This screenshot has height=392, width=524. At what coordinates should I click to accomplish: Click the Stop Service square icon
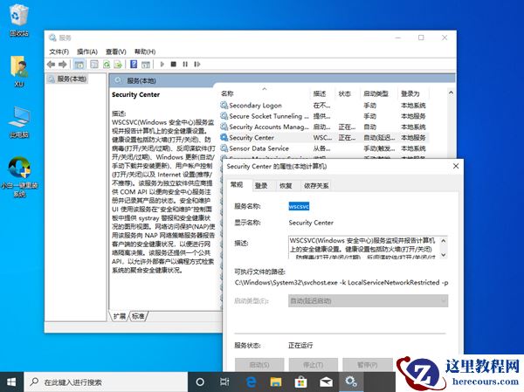point(174,64)
